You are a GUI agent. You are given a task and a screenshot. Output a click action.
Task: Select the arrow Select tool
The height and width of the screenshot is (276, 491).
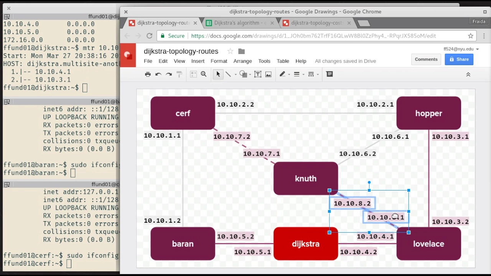(x=218, y=74)
